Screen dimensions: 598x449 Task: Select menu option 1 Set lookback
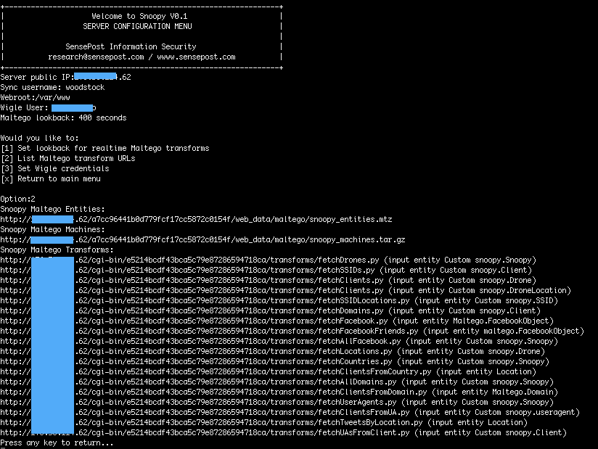(105, 148)
